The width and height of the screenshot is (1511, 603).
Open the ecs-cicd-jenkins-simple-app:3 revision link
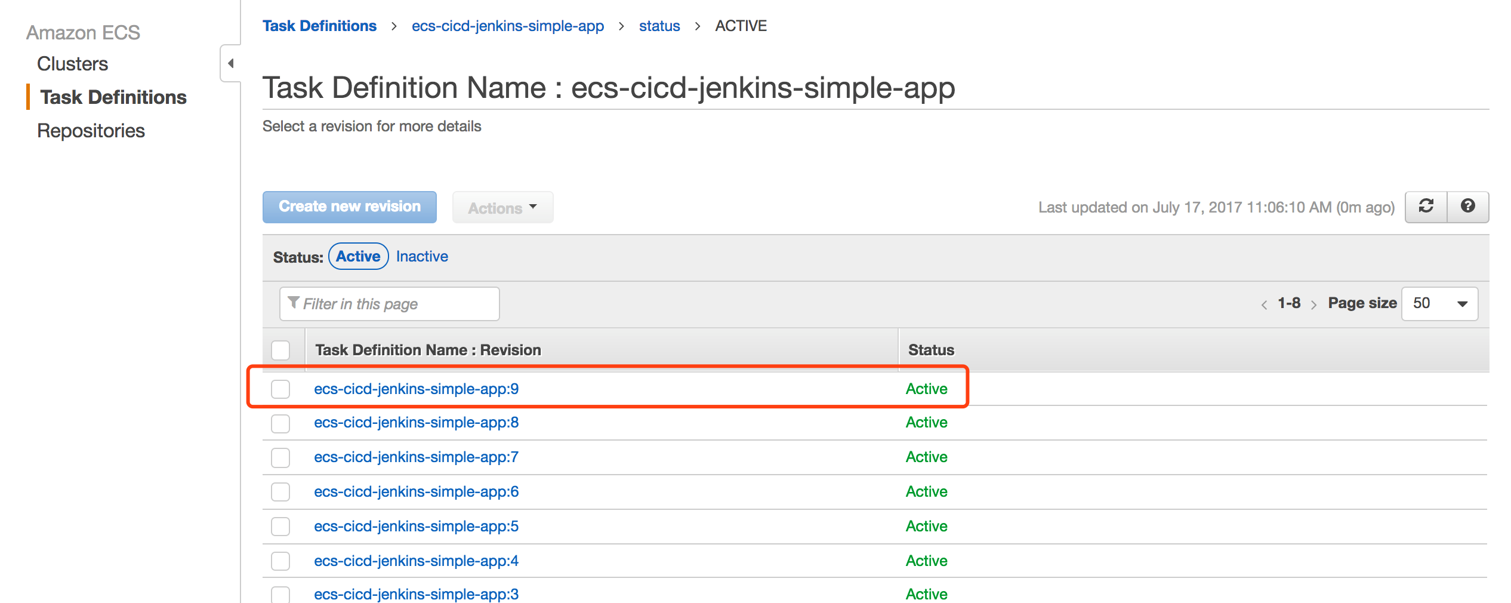(416, 594)
